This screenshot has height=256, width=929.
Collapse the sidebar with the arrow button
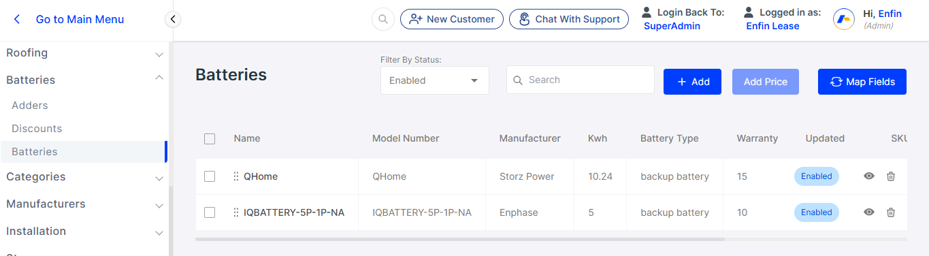(x=173, y=19)
